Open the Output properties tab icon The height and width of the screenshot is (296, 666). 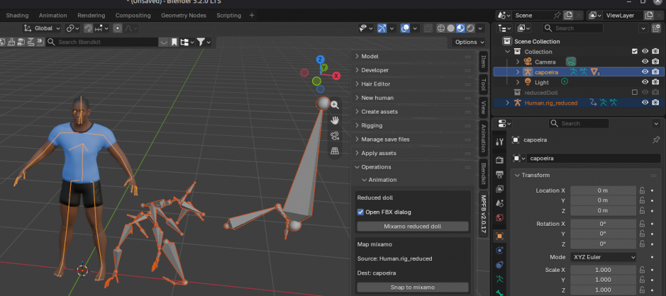[x=500, y=175]
